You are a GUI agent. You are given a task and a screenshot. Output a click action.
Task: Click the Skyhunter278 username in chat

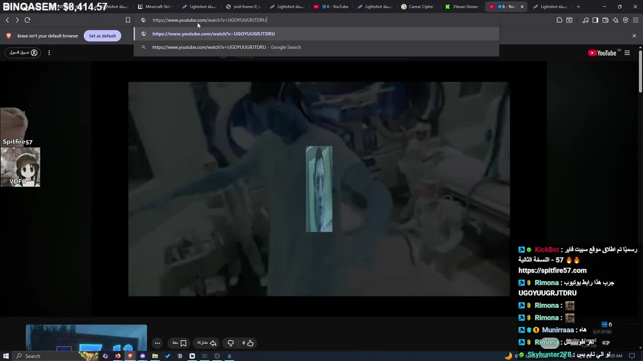click(x=549, y=354)
